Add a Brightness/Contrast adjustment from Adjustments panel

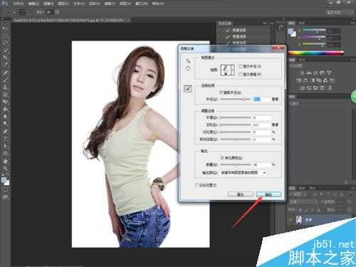pyautogui.click(x=302, y=73)
